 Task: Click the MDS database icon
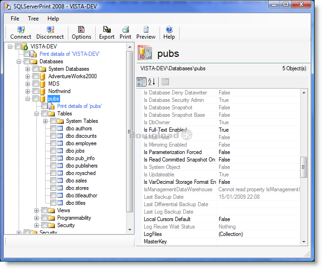click(42, 84)
